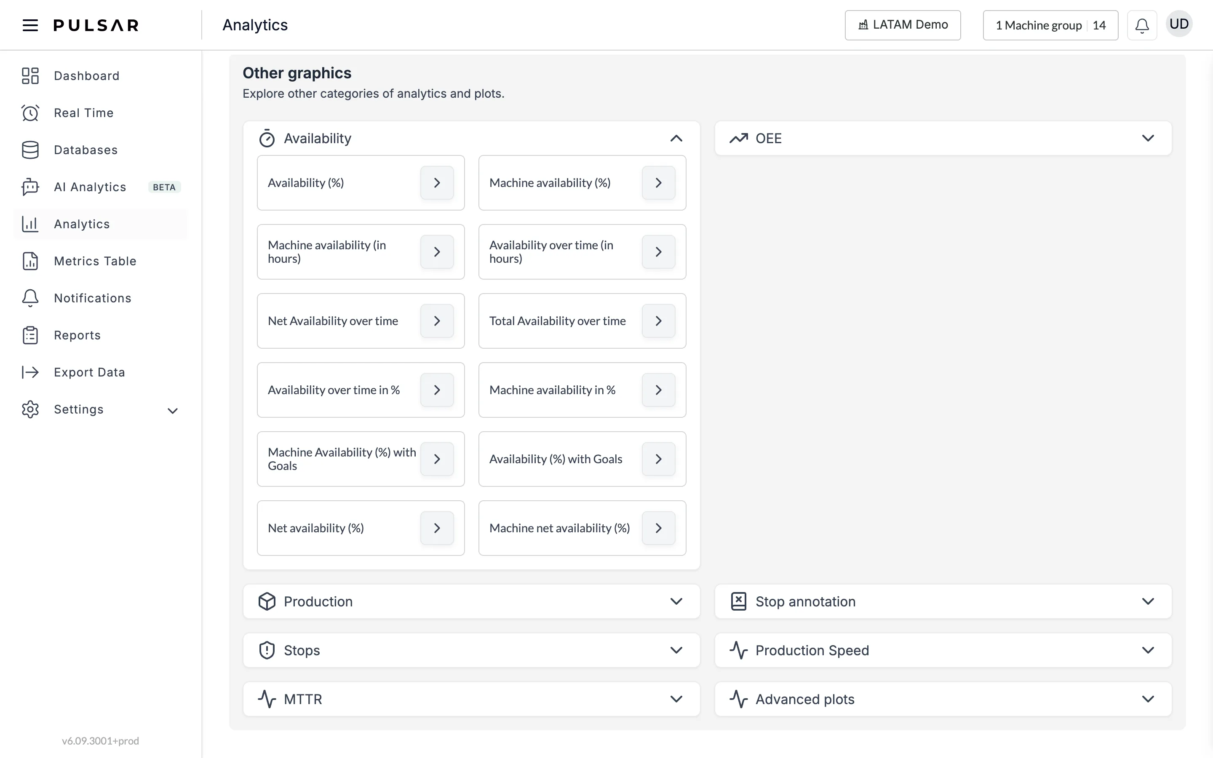Click the Production cube icon
This screenshot has width=1213, height=758.
pyautogui.click(x=267, y=601)
